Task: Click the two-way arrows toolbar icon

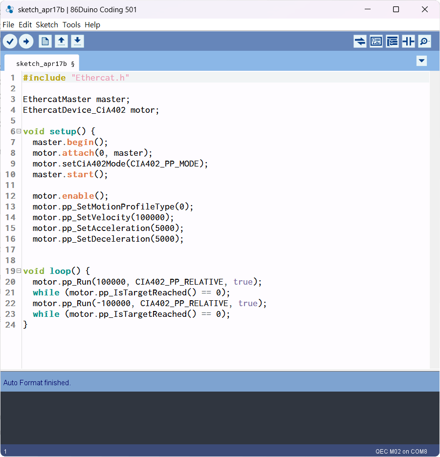Action: pos(360,42)
